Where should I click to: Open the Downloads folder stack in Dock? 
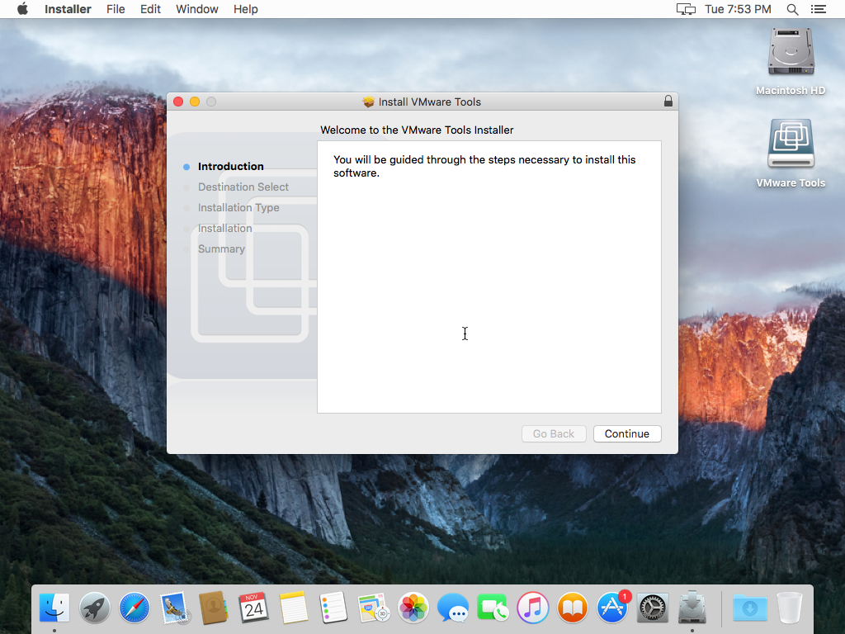pyautogui.click(x=749, y=608)
